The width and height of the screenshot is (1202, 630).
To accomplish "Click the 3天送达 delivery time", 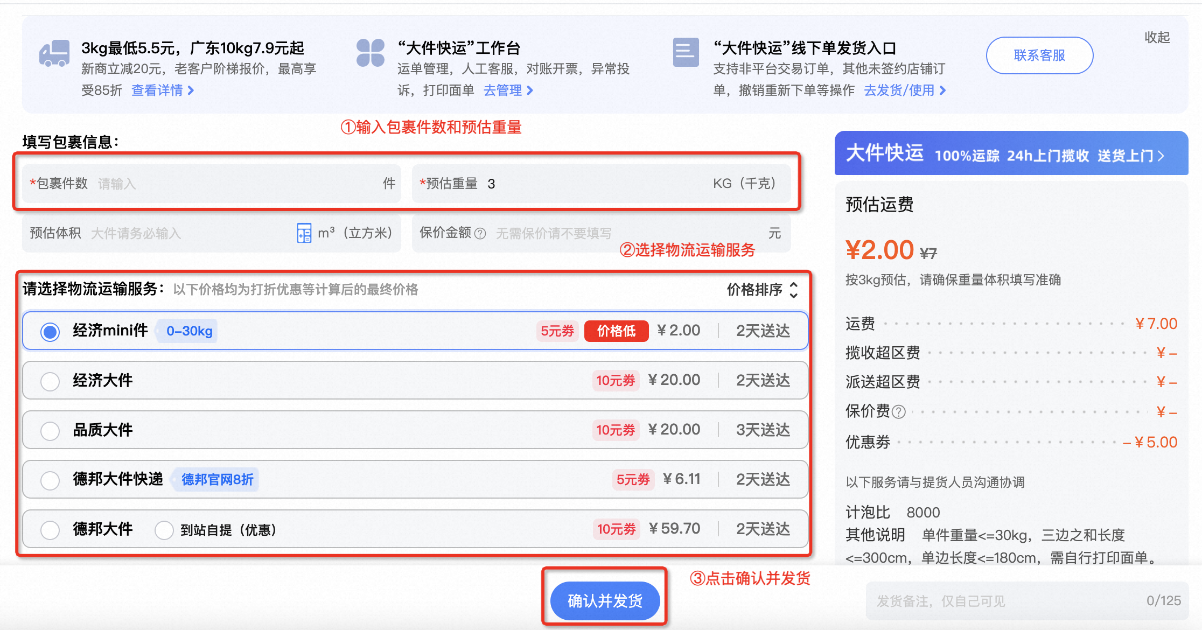I will [763, 430].
